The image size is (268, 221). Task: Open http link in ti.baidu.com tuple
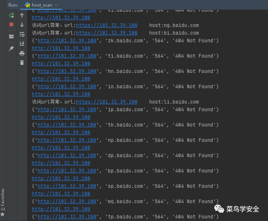point(67,56)
